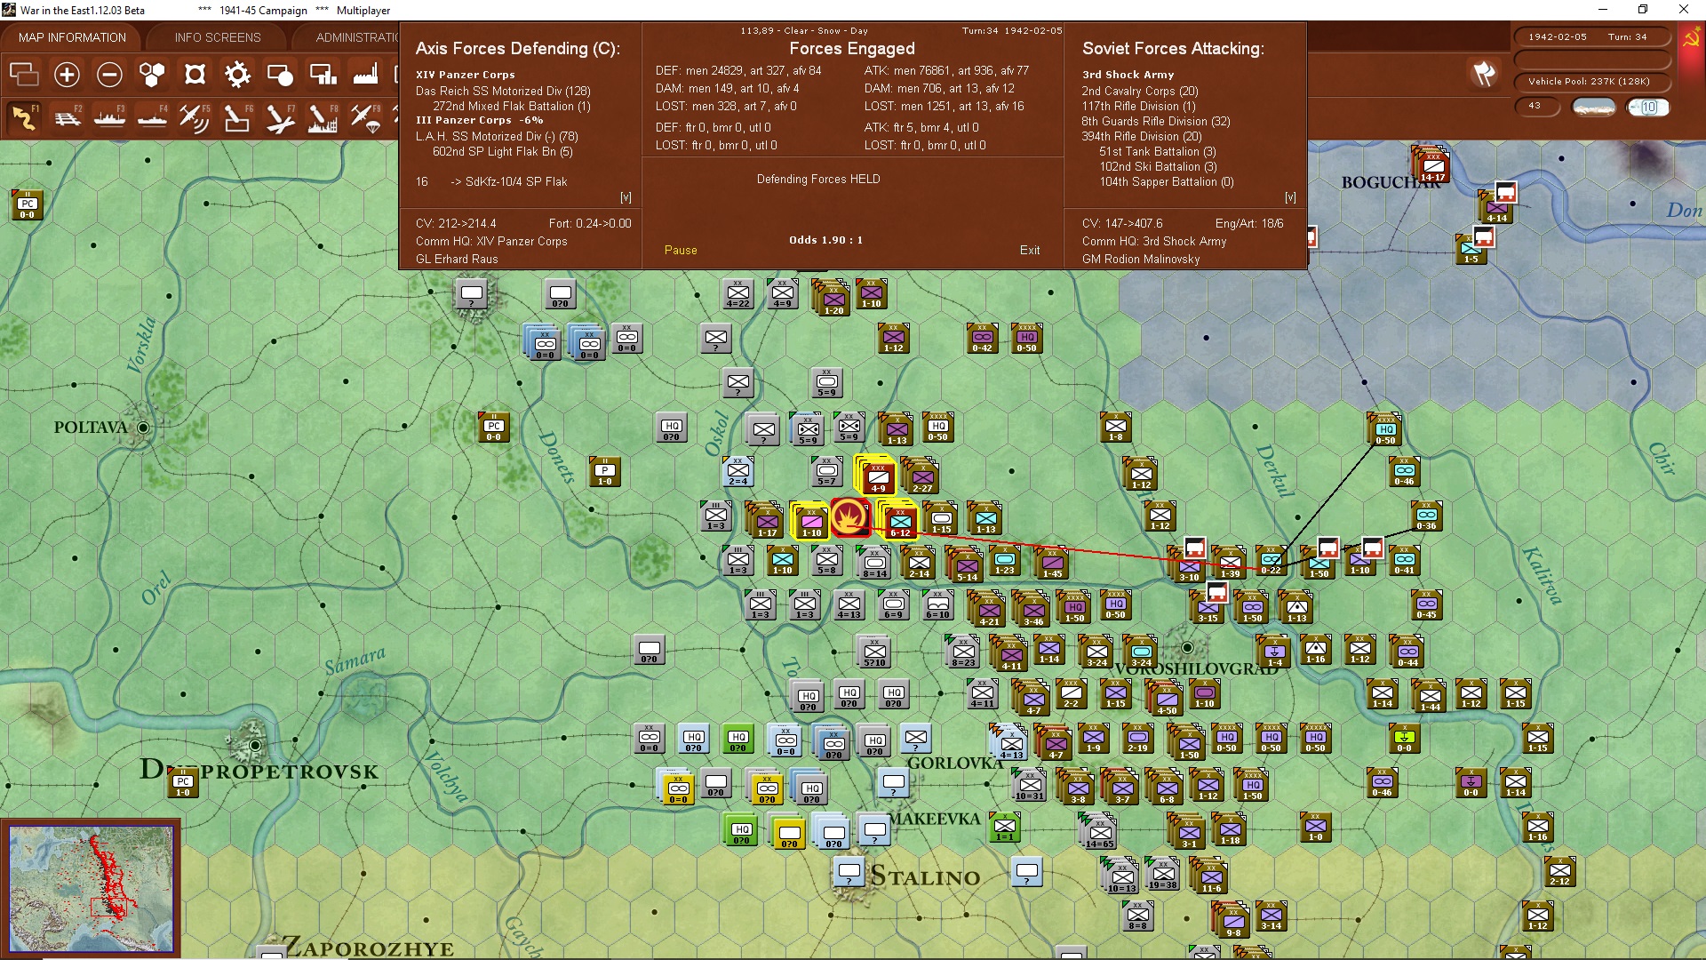Toggle the factory locations icon
Screen dimensions: 1706x960
(365, 75)
